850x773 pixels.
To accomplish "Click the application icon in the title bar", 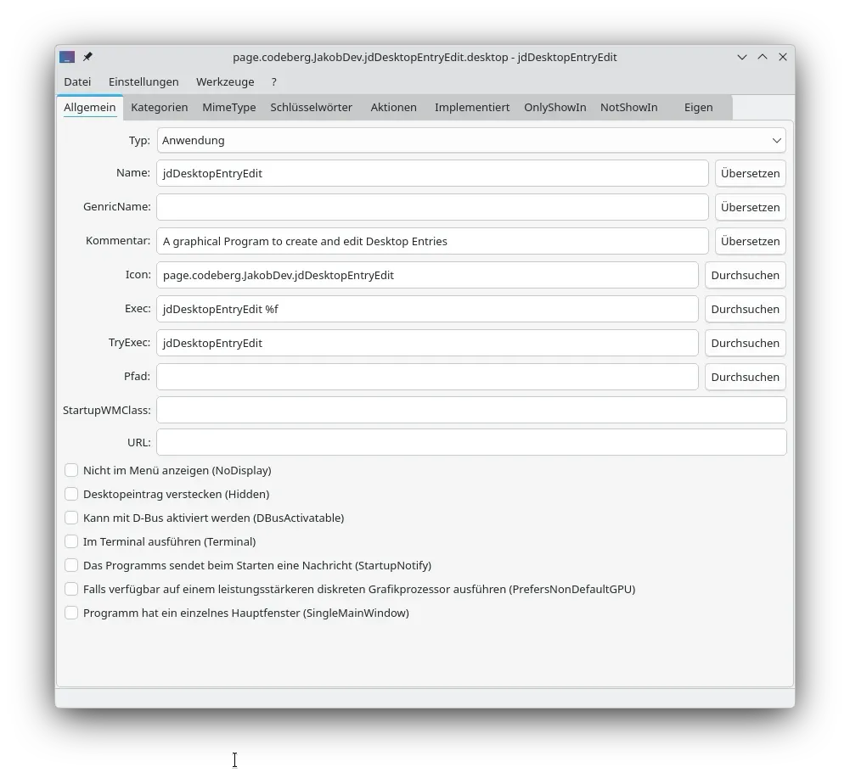I will pyautogui.click(x=67, y=57).
